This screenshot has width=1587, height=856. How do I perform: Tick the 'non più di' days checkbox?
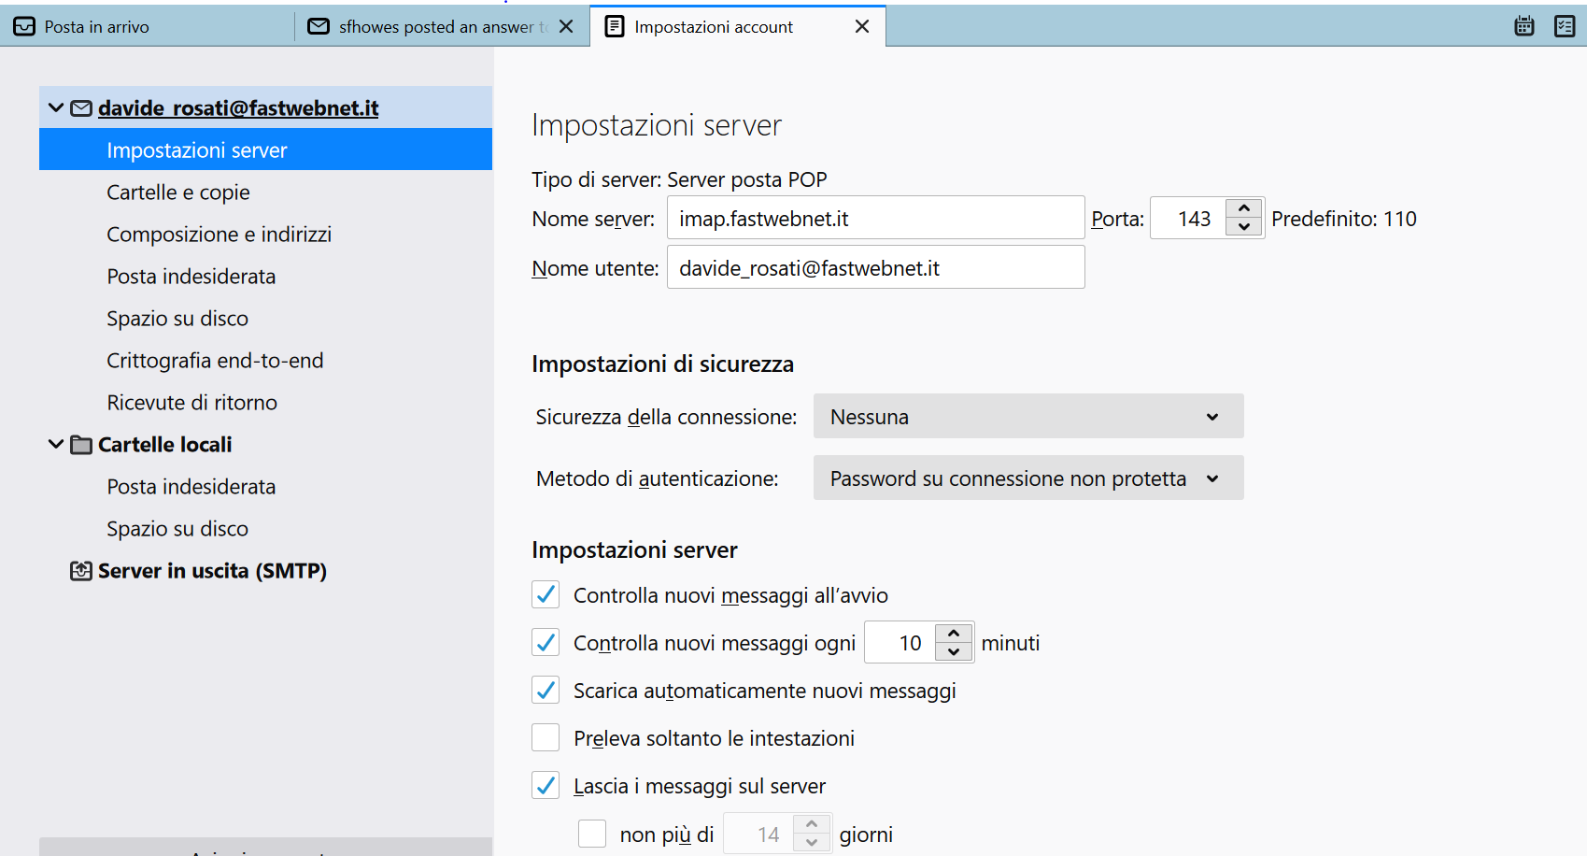click(592, 834)
